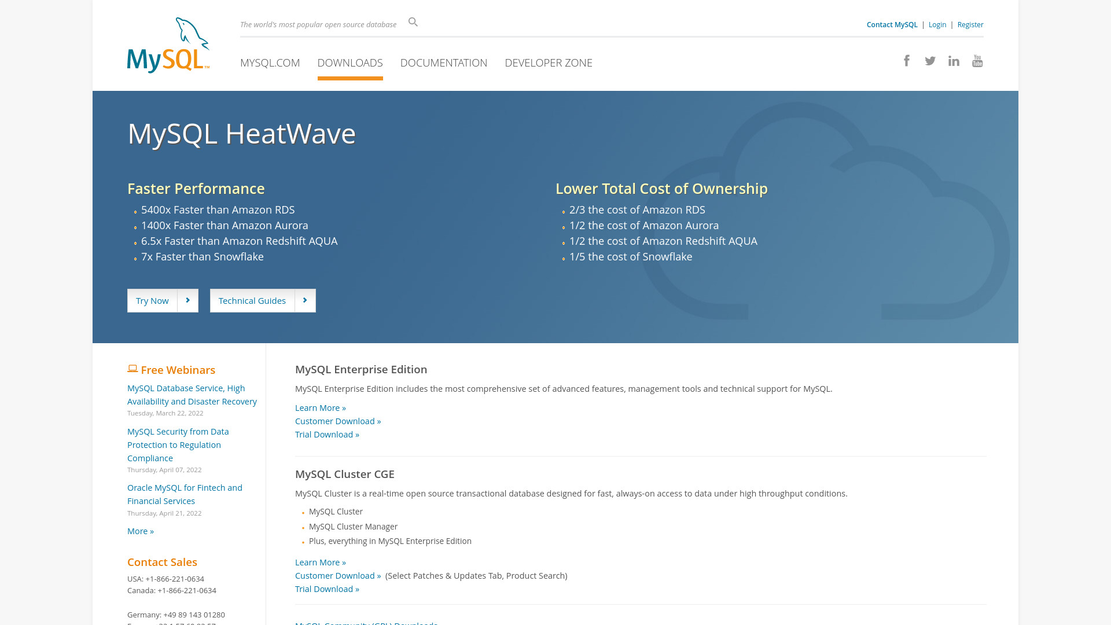Open the DEVELOPER ZONE nav item
Screen dimensions: 1111x625
549,62
